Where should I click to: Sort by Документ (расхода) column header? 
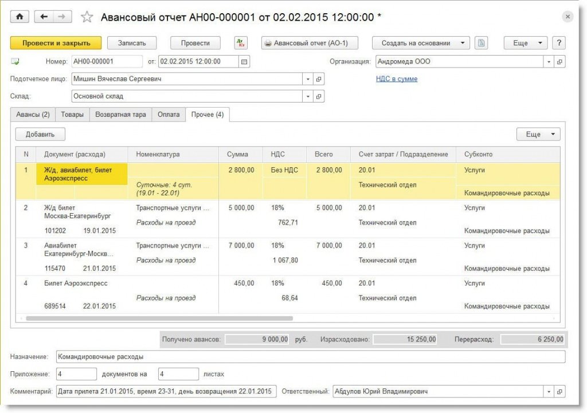tap(81, 155)
